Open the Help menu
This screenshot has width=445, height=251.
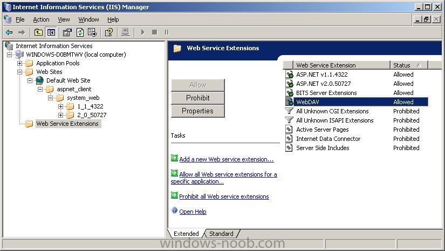pos(113,19)
